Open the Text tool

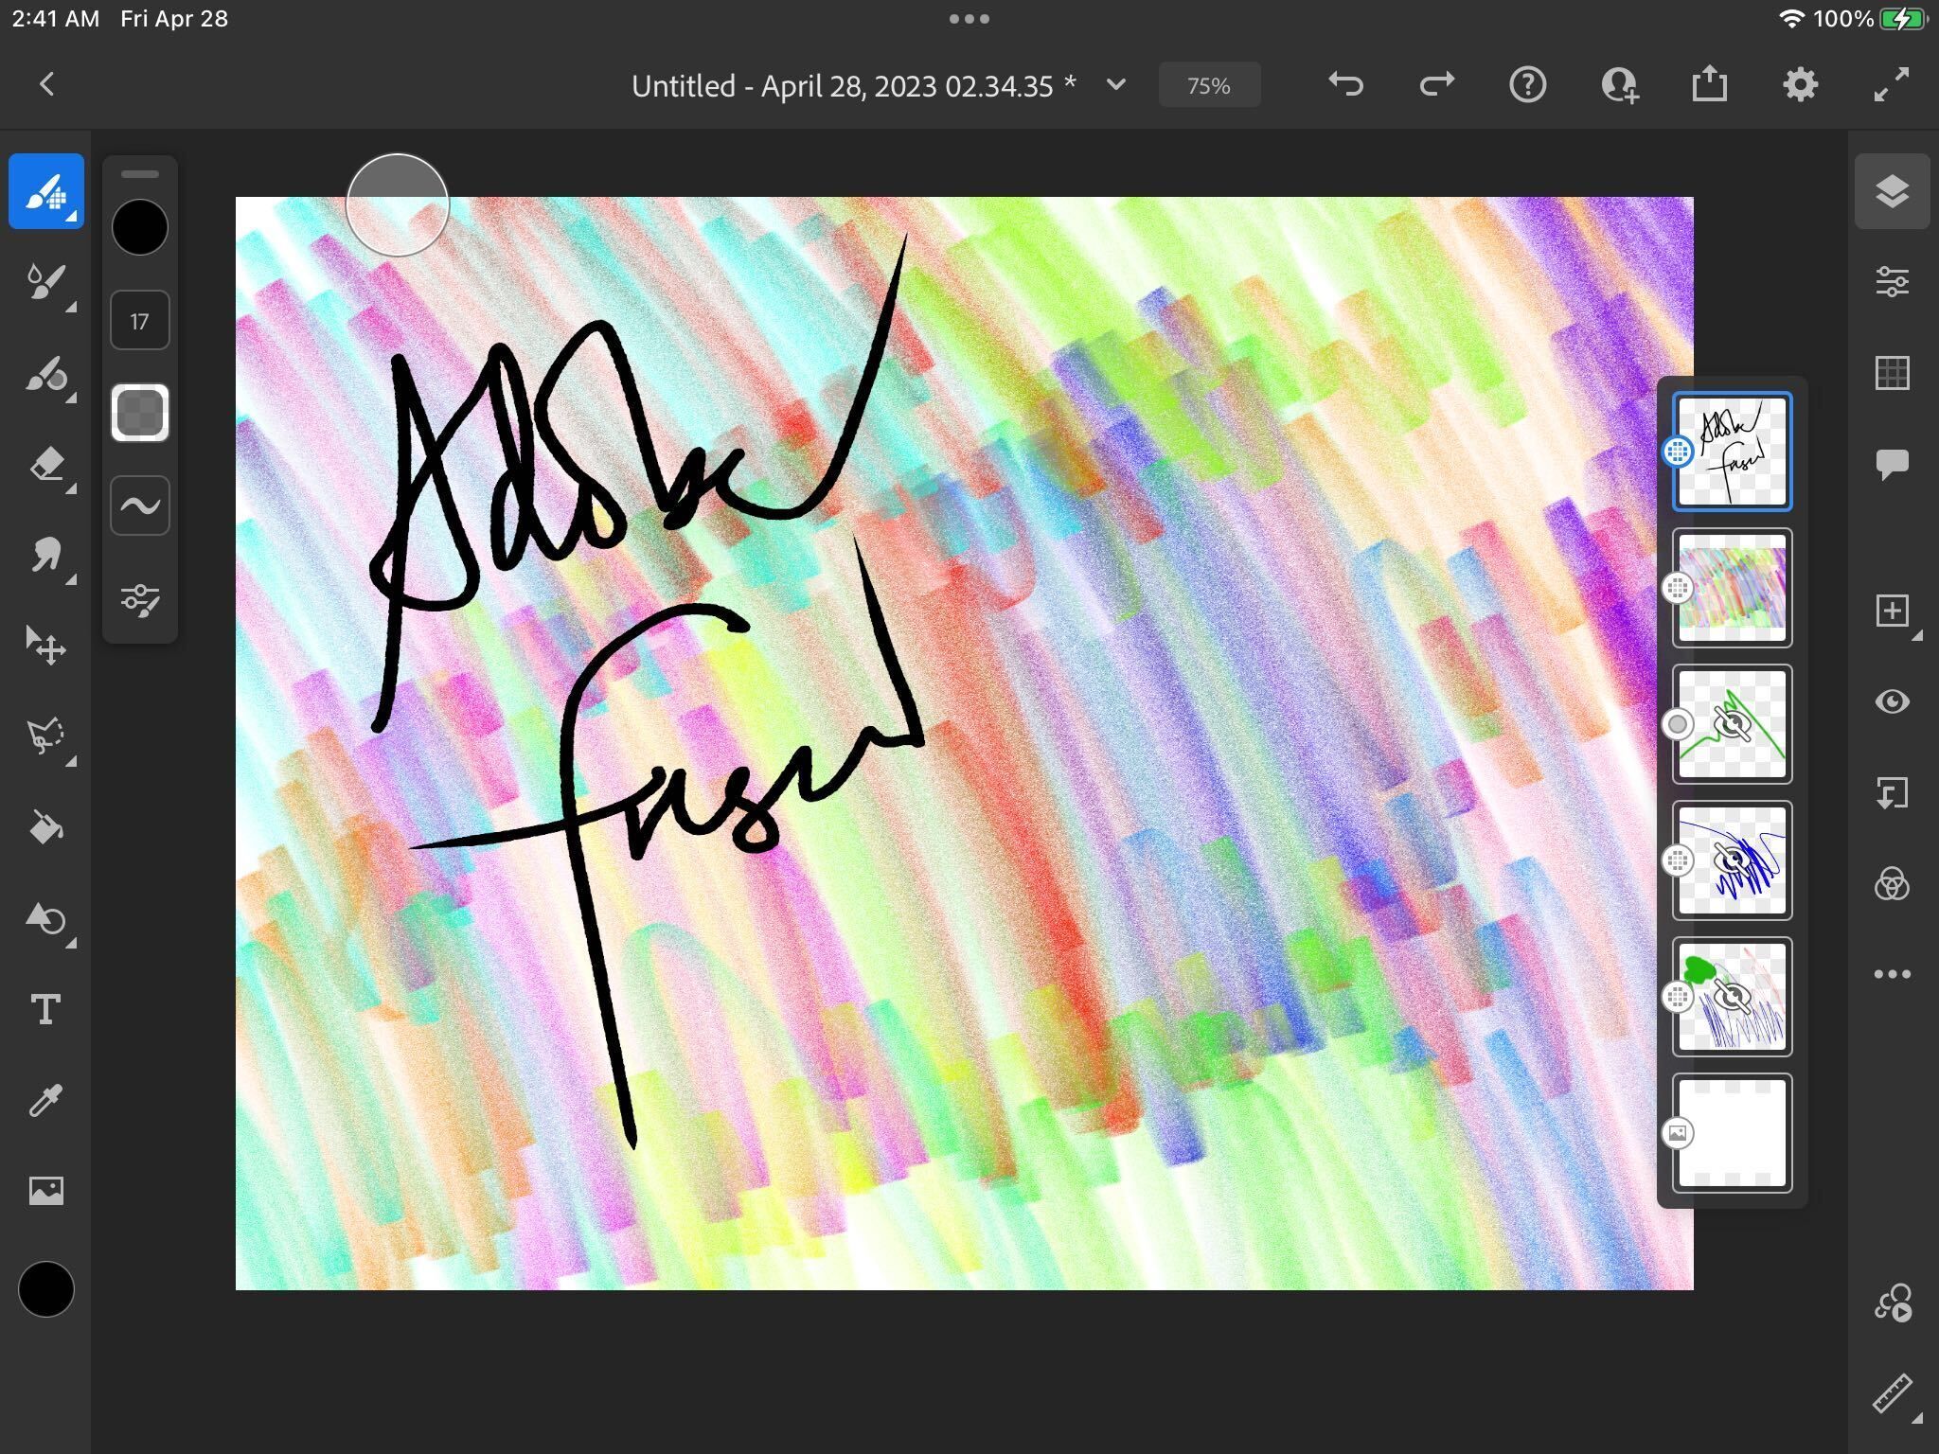click(44, 1008)
